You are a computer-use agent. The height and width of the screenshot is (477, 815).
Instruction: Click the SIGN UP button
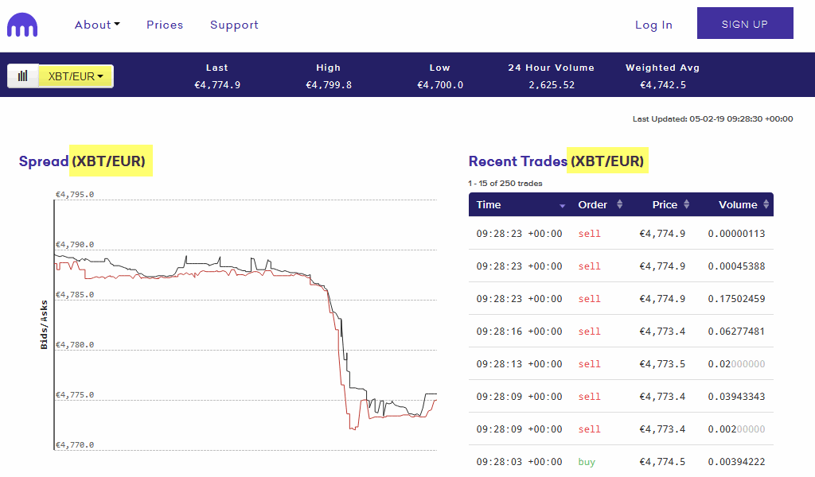tap(745, 23)
